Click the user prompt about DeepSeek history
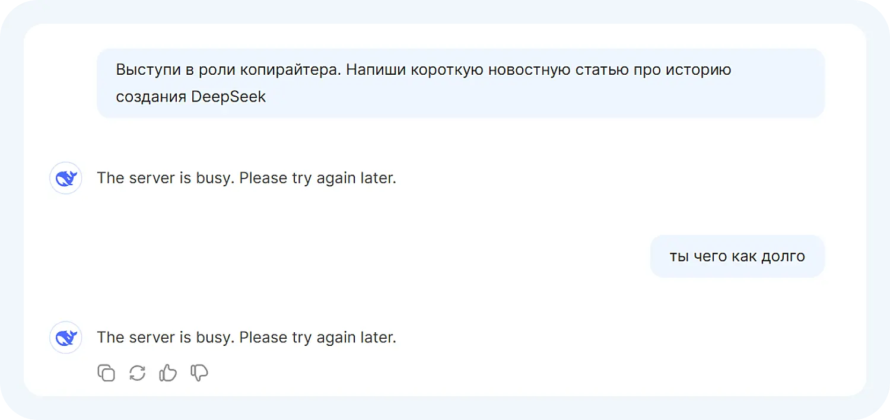The image size is (890, 420). 460,82
